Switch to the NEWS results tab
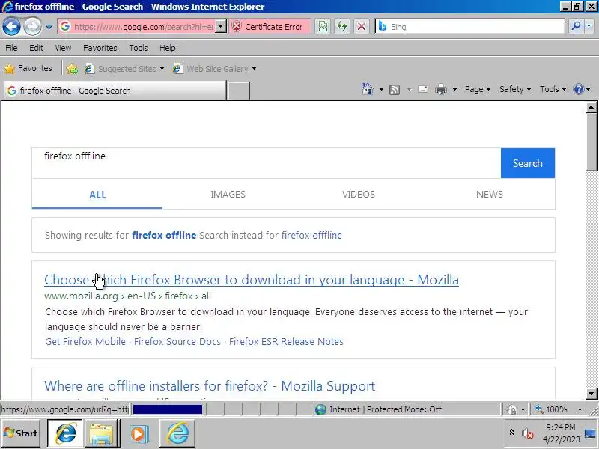 pyautogui.click(x=490, y=194)
